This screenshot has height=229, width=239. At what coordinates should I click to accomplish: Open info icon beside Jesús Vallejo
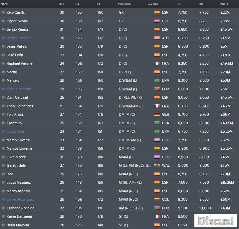click(x=3, y=46)
